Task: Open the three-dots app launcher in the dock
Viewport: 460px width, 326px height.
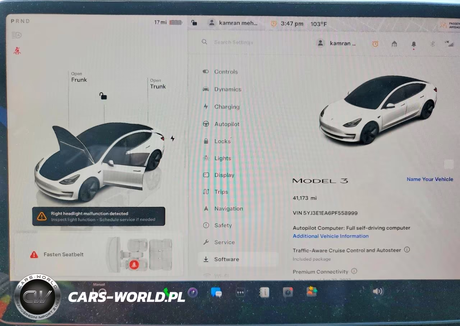Action: [x=240, y=293]
